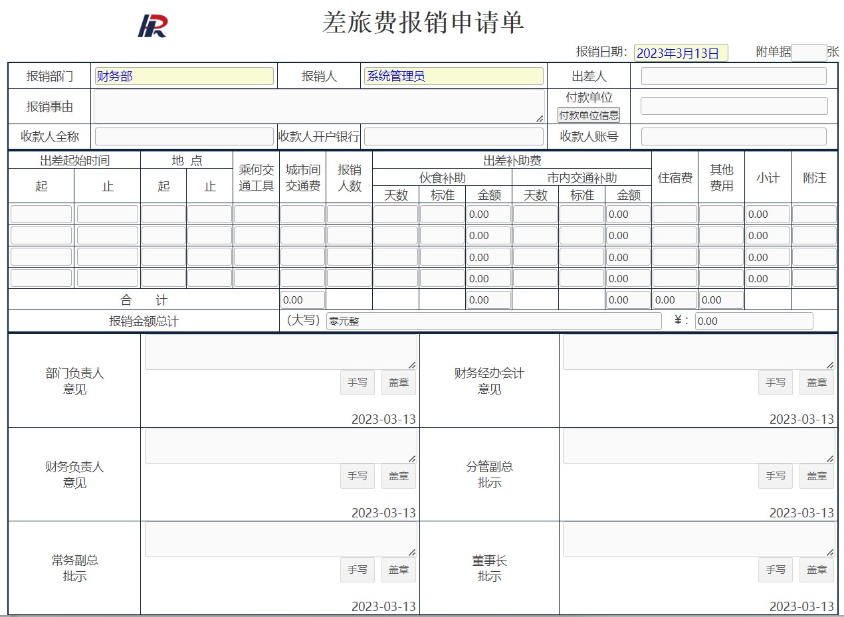Click the third row's 市内交通补助 标准 box
Viewport: 844px width, 617px height.
pyautogui.click(x=581, y=257)
